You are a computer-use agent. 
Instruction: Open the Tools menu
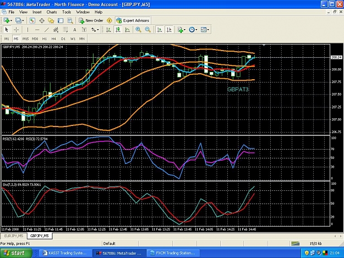pos(67,12)
